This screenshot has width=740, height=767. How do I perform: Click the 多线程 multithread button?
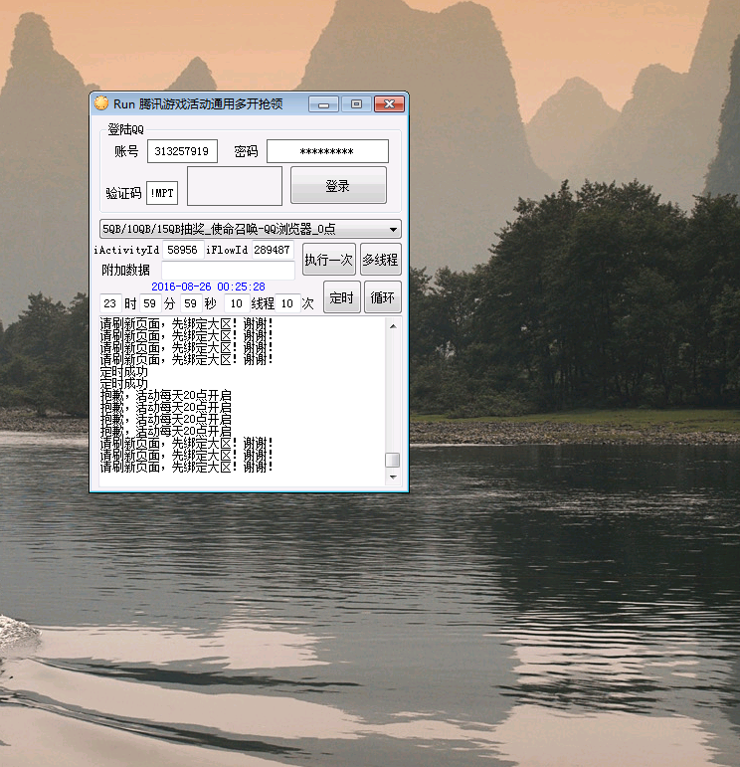(381, 260)
